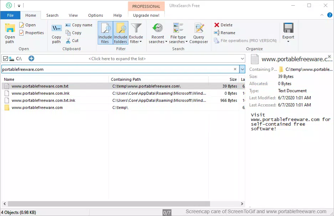The height and width of the screenshot is (216, 334).
Task: Select www.portablefreeware.com.txt.lnk result row
Action: coord(124,100)
